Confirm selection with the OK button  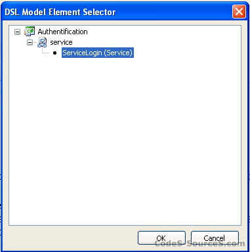click(161, 238)
